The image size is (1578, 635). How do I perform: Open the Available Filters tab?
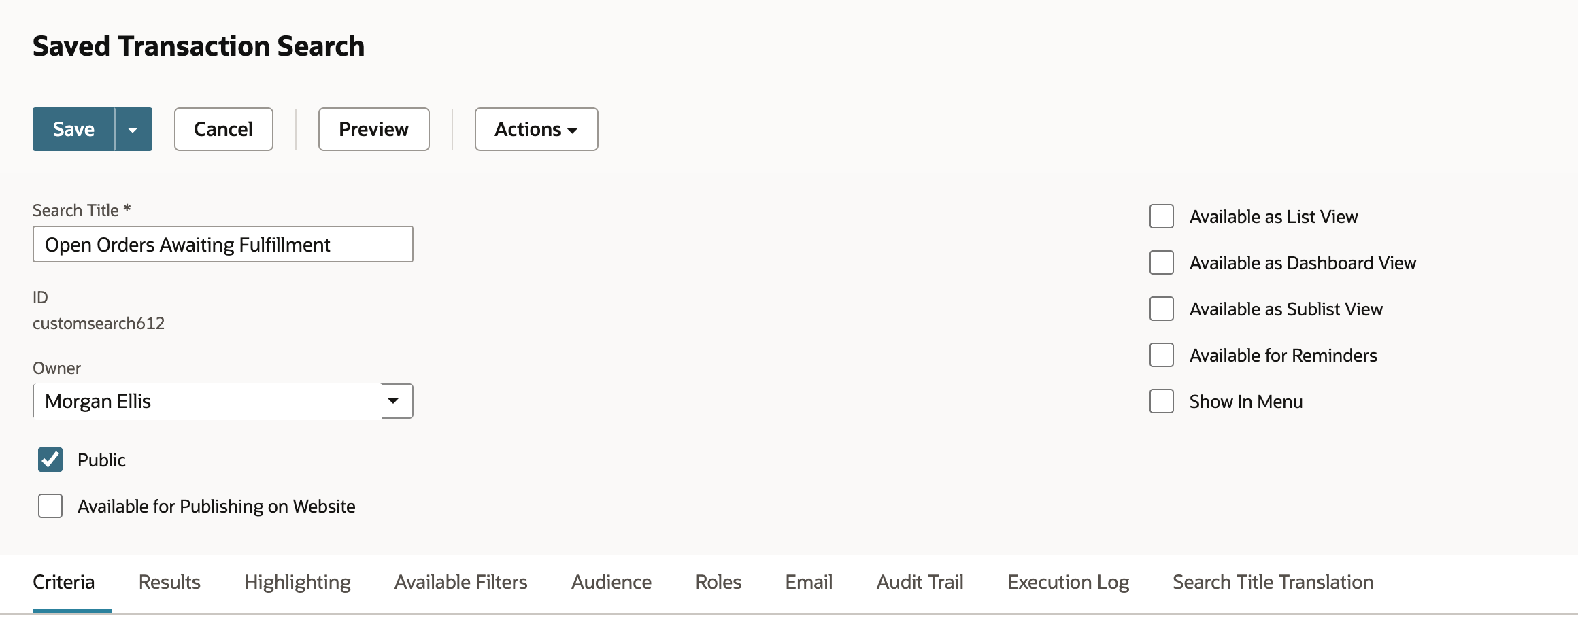click(460, 582)
